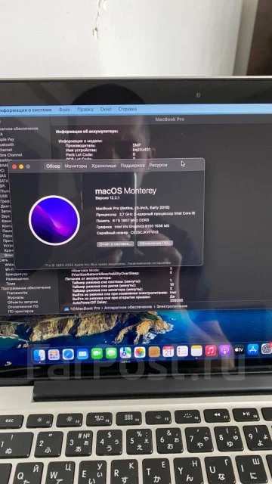Open the Правка menu
The height and width of the screenshot is (484, 272).
pyautogui.click(x=85, y=109)
